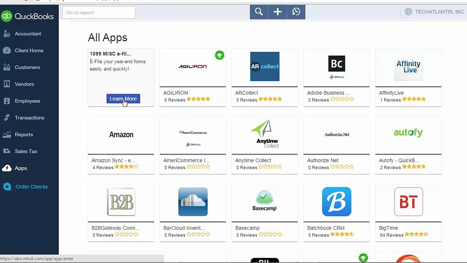Open Transactions from the sidebar
Image resolution: width=467 pixels, height=263 pixels.
[29, 118]
